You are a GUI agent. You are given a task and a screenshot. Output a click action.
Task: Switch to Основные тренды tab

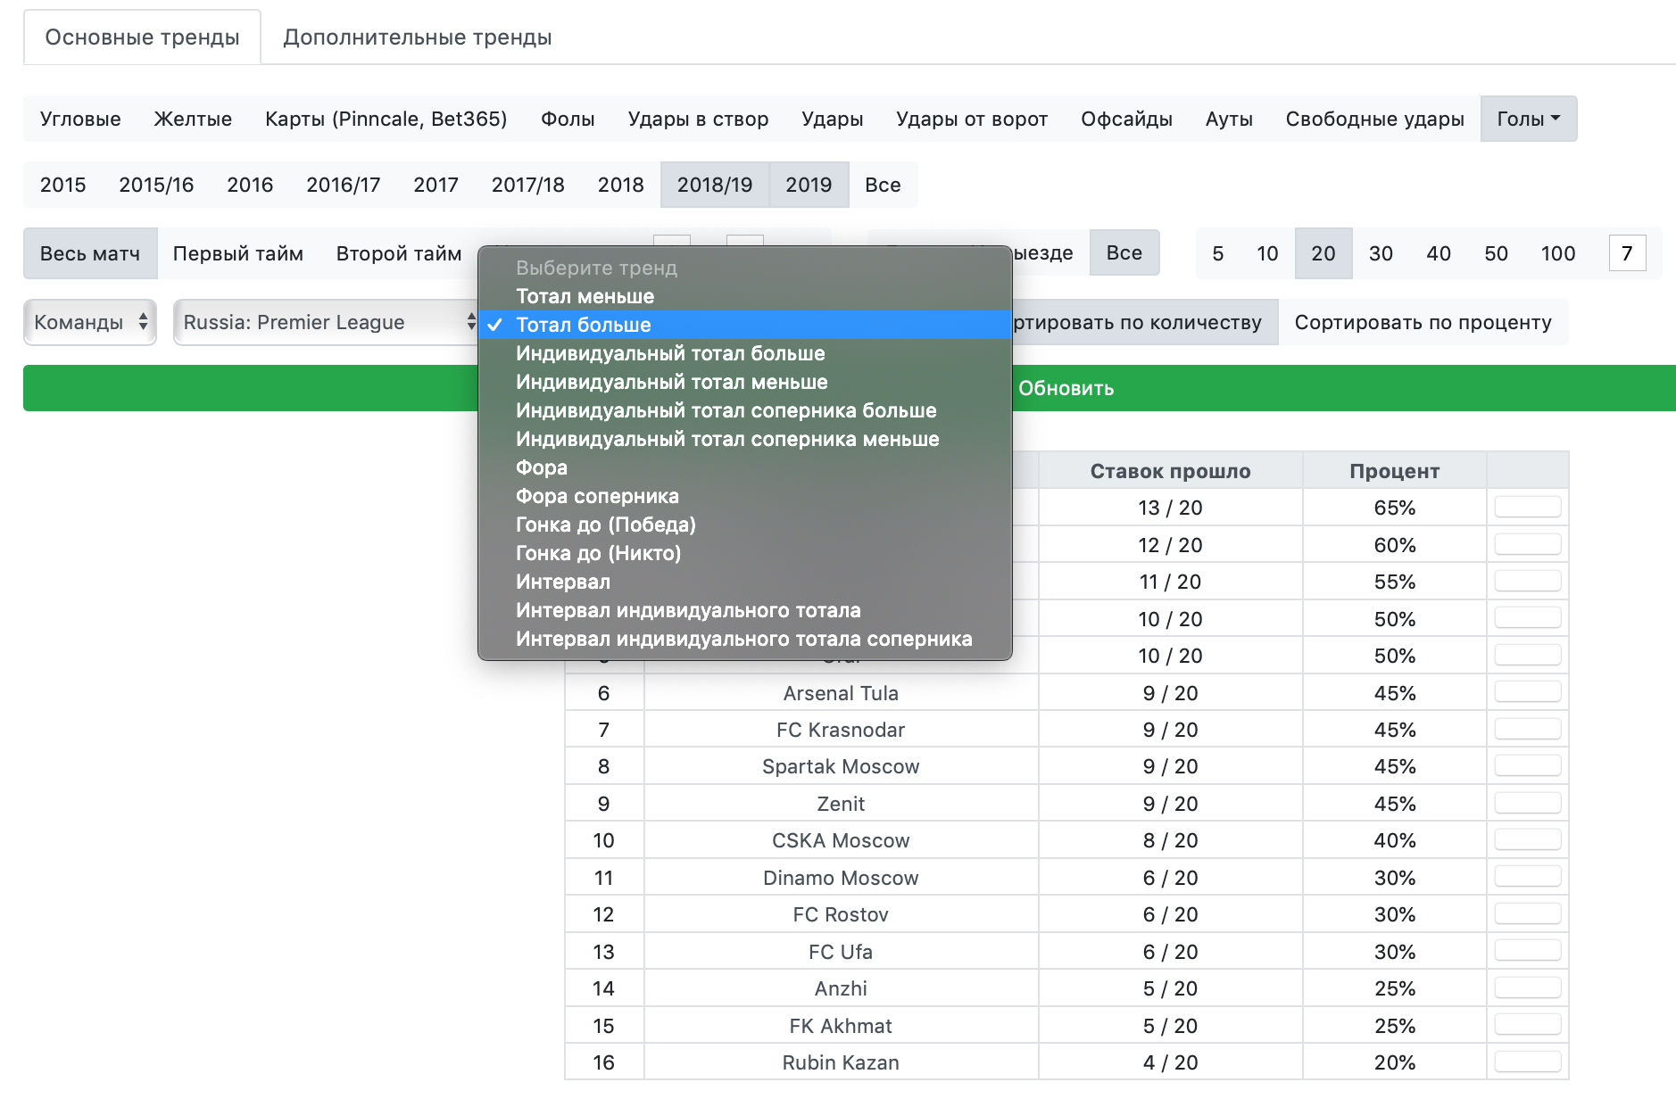tap(142, 37)
